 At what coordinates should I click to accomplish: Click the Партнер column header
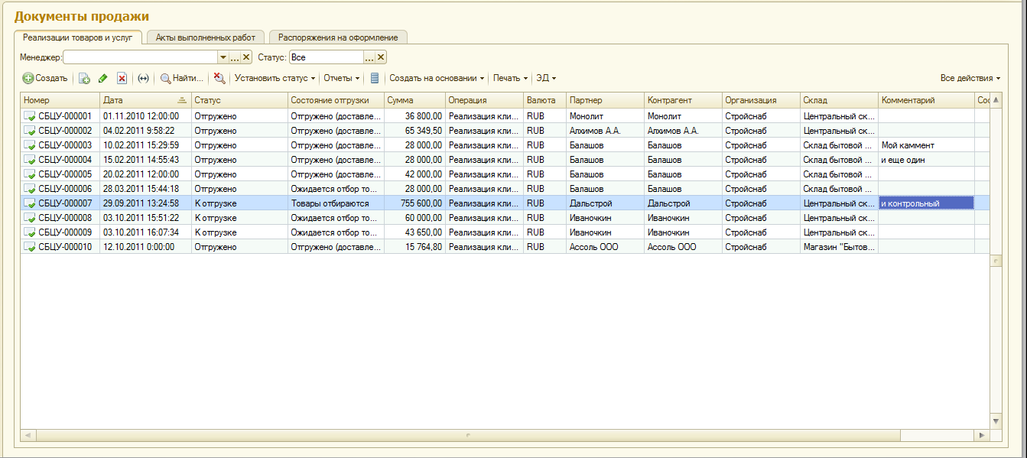pos(605,100)
